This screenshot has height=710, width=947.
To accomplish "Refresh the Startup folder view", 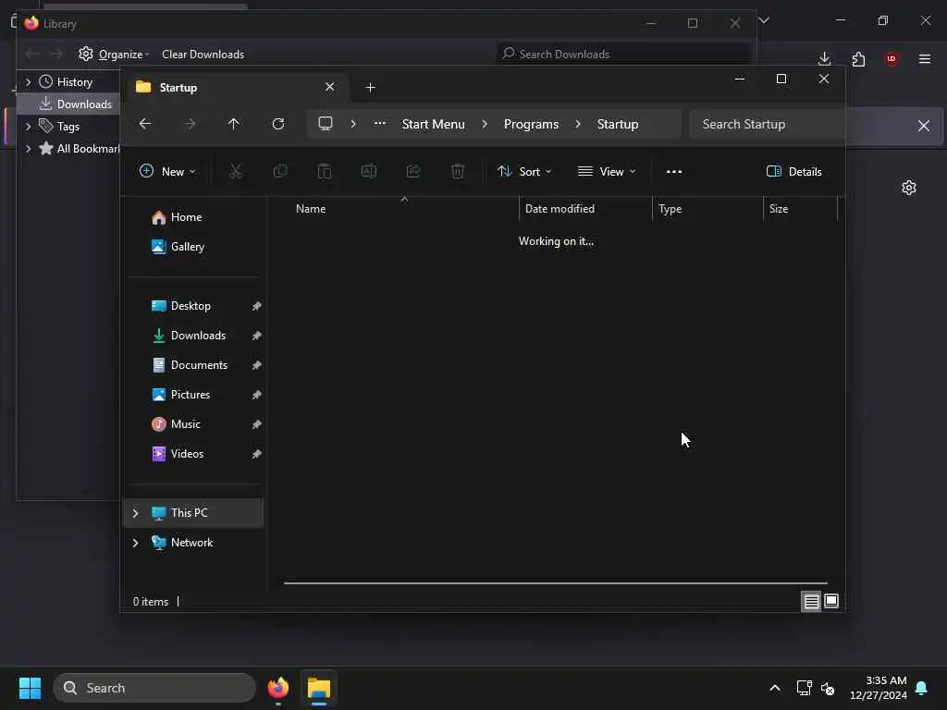I will [x=278, y=124].
